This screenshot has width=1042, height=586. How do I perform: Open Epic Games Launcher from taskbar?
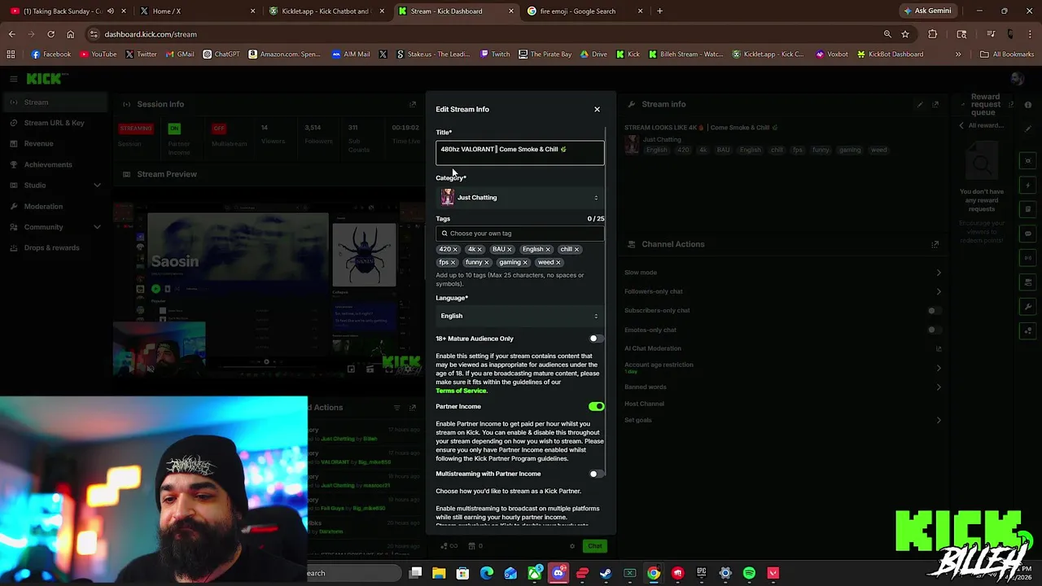click(701, 573)
